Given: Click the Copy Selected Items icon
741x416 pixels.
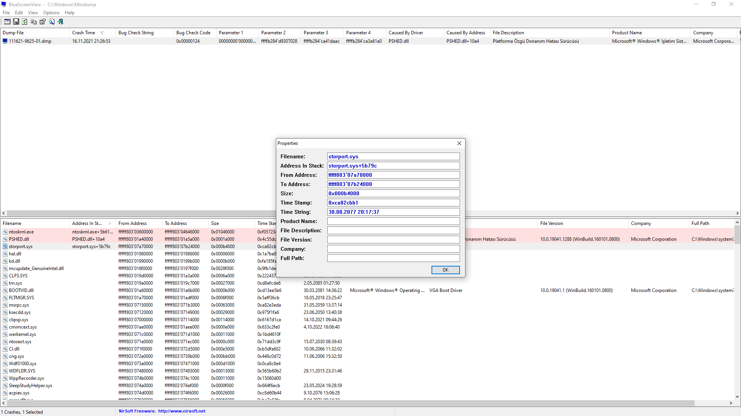Looking at the screenshot, I should point(34,22).
